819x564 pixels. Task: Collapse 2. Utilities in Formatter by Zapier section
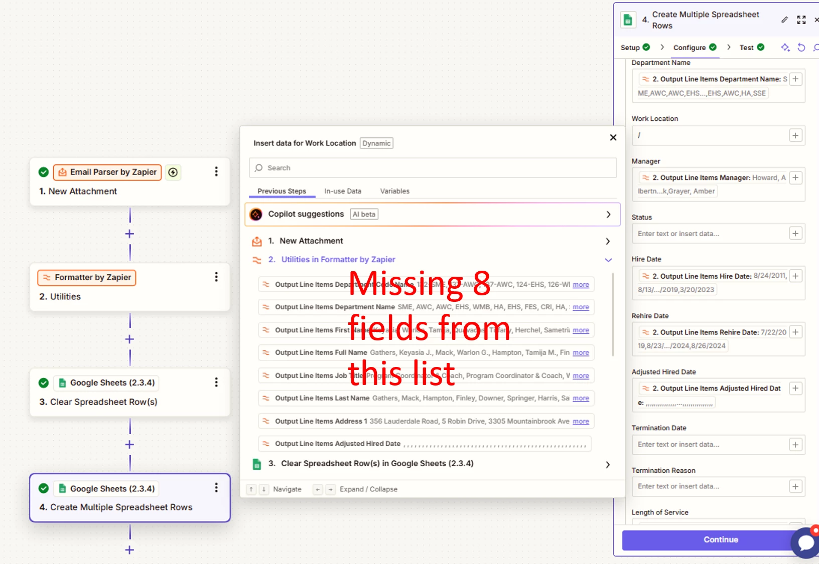coord(433,260)
